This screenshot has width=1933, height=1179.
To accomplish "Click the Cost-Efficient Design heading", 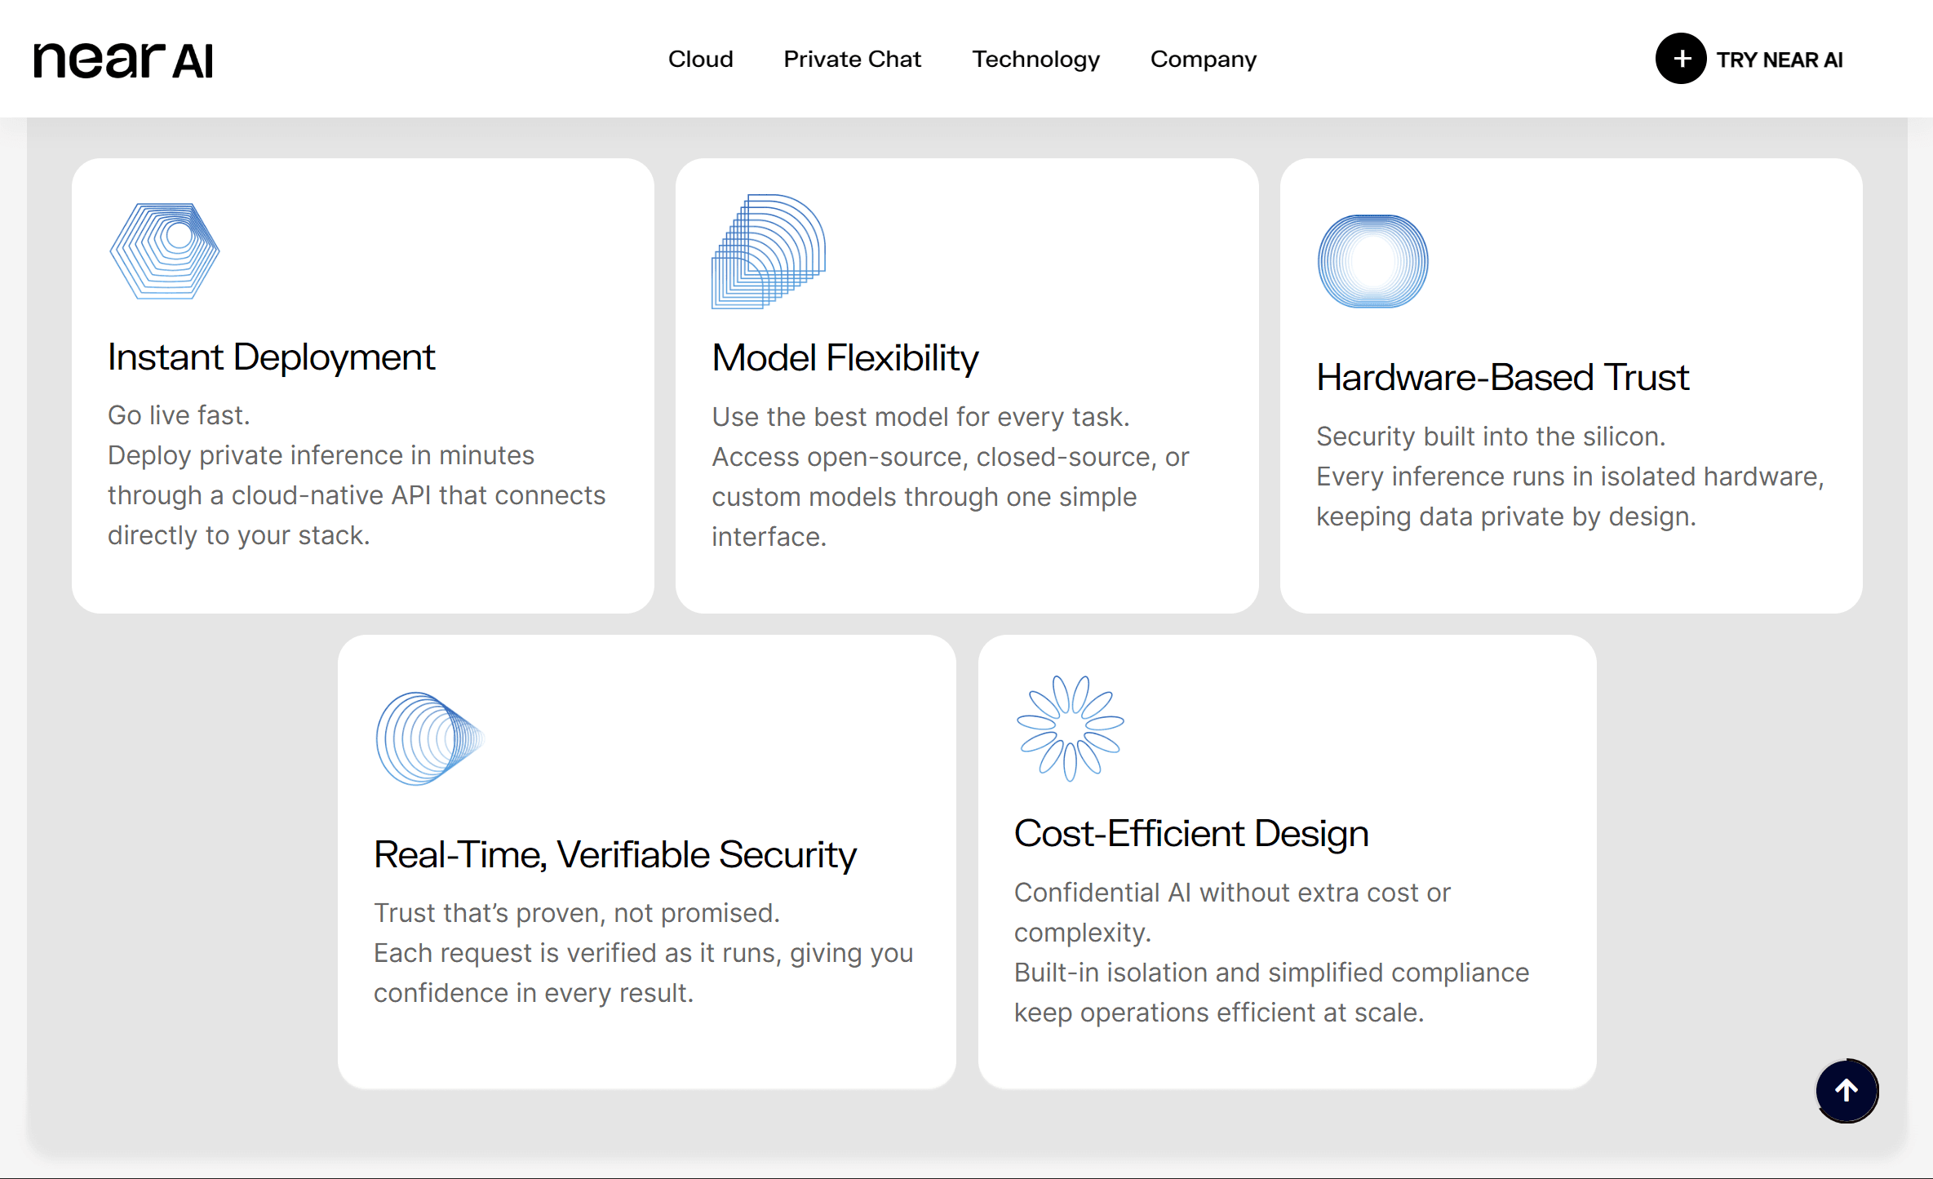I will [x=1190, y=833].
